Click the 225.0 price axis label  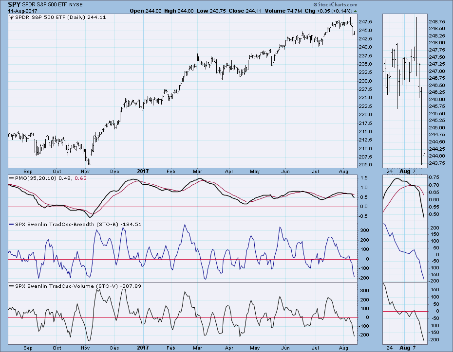[x=365, y=98]
